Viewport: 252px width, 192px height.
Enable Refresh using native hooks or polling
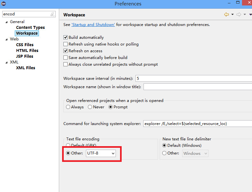click(65, 44)
